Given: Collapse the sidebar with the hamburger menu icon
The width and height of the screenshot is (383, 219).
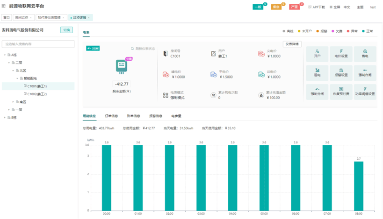Looking at the screenshot, I should (x=4, y=7).
